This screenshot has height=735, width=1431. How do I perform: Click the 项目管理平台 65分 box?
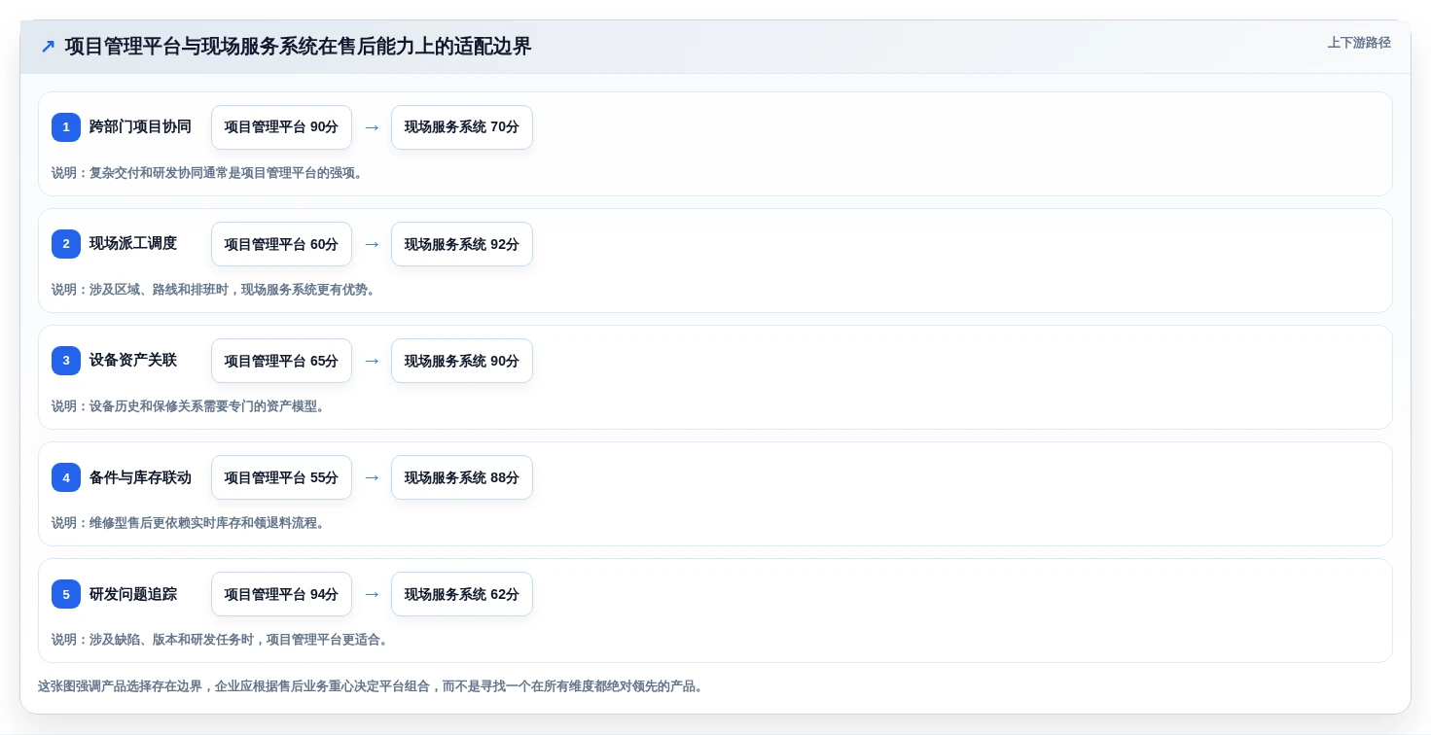coord(281,361)
